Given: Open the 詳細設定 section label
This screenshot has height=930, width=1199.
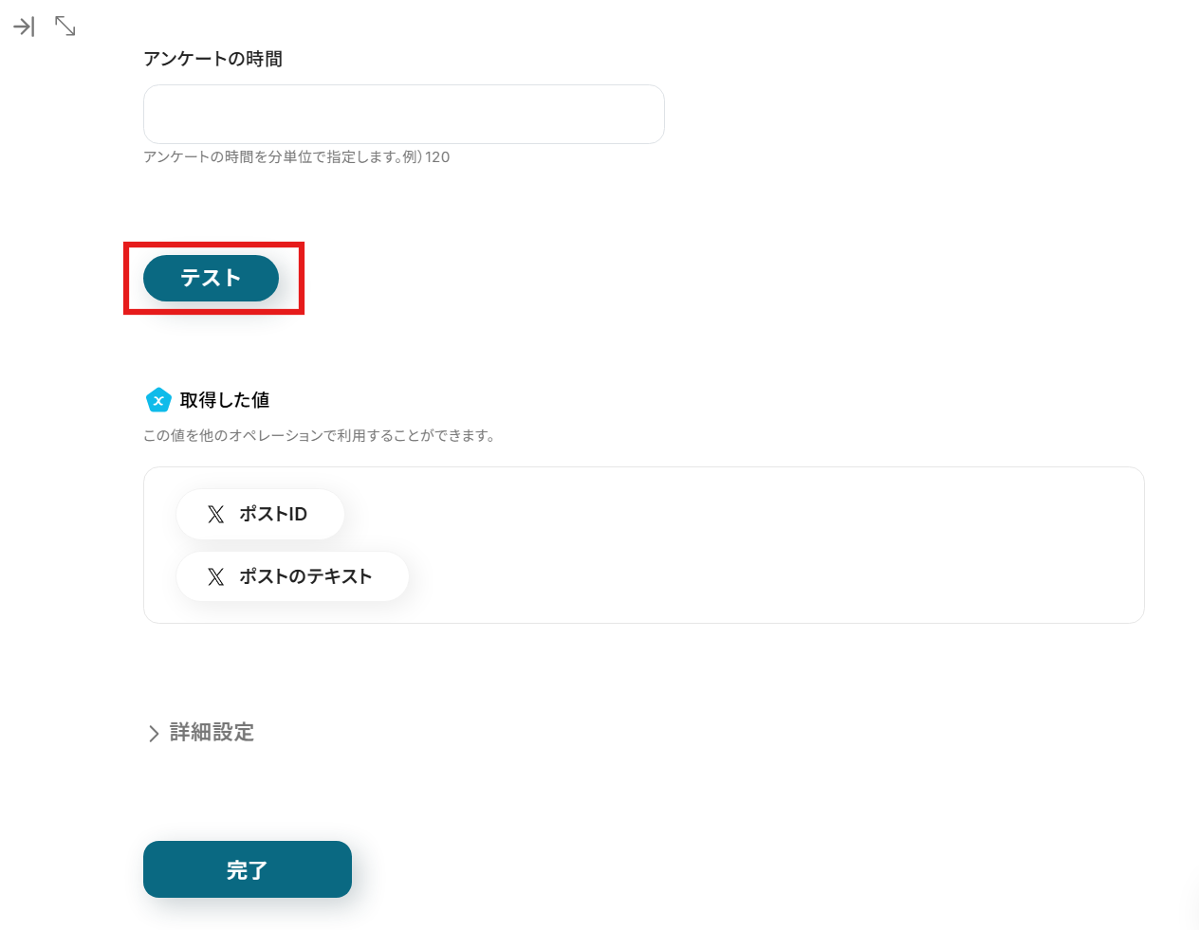Looking at the screenshot, I should (x=212, y=732).
